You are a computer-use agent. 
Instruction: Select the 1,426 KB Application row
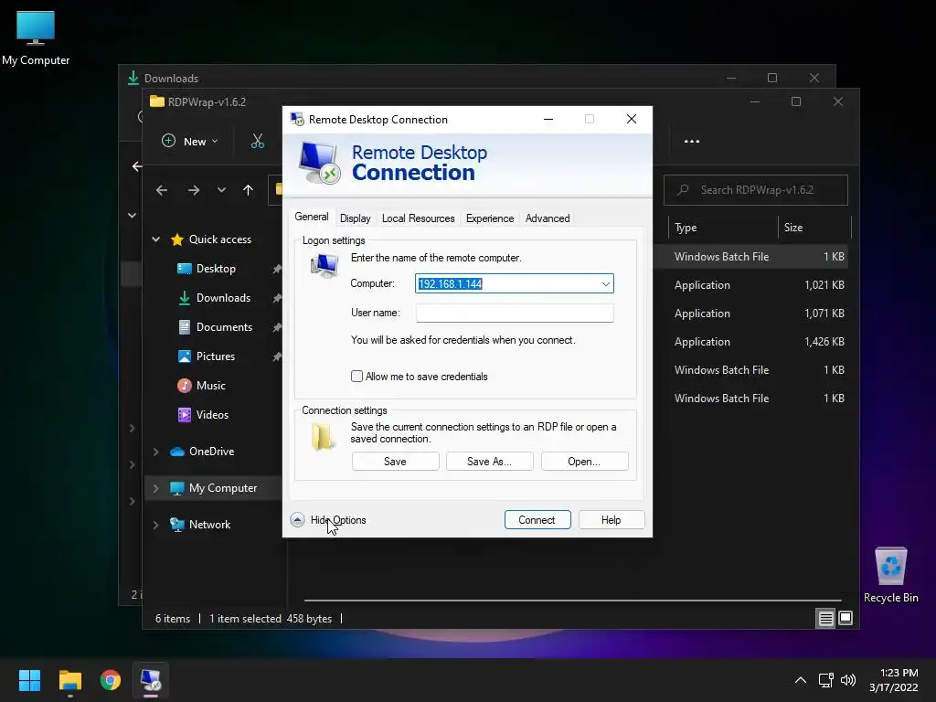751,342
